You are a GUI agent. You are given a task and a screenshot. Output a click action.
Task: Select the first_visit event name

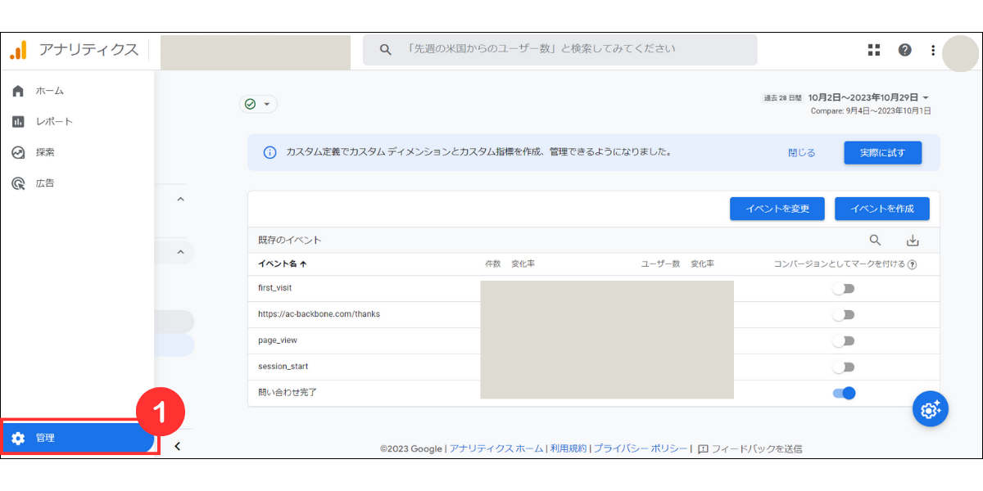click(274, 288)
